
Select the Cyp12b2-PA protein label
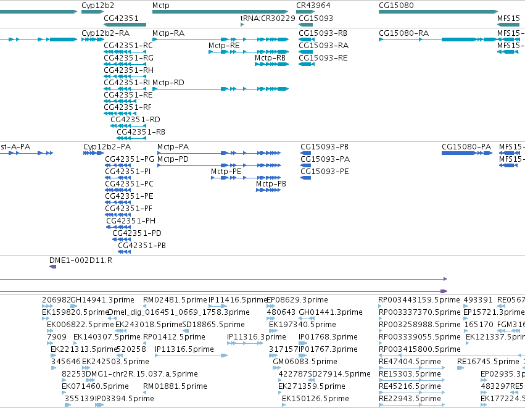pos(107,147)
